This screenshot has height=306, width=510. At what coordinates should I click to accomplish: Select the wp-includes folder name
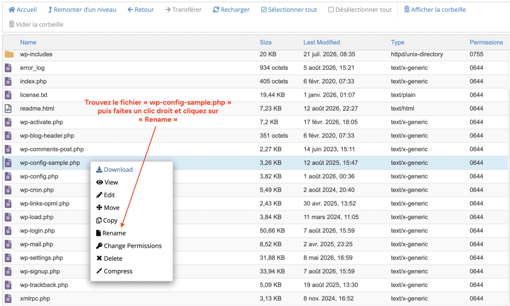pyautogui.click(x=36, y=54)
